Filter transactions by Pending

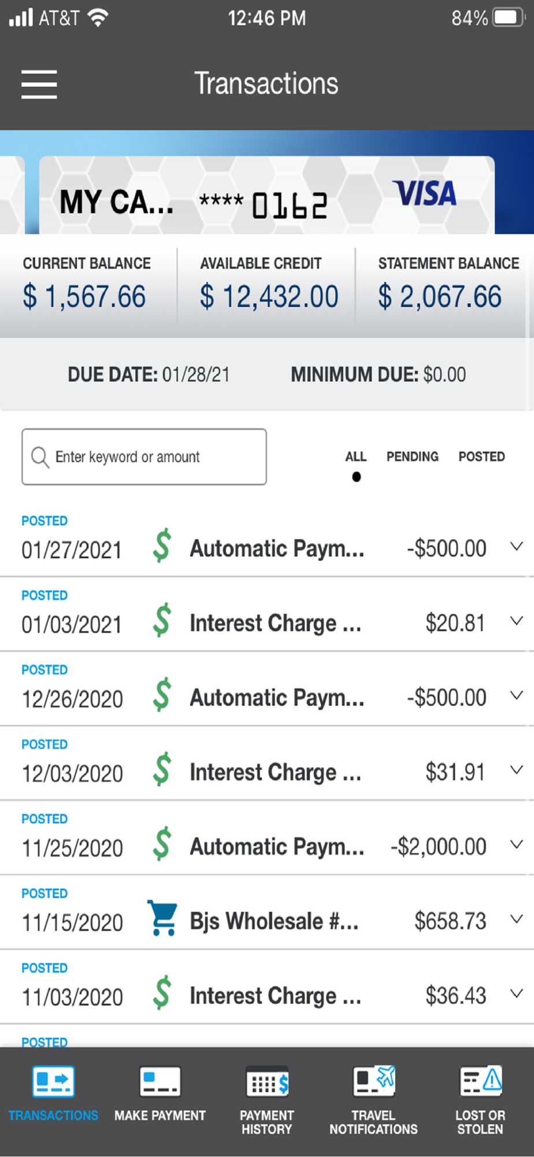413,456
